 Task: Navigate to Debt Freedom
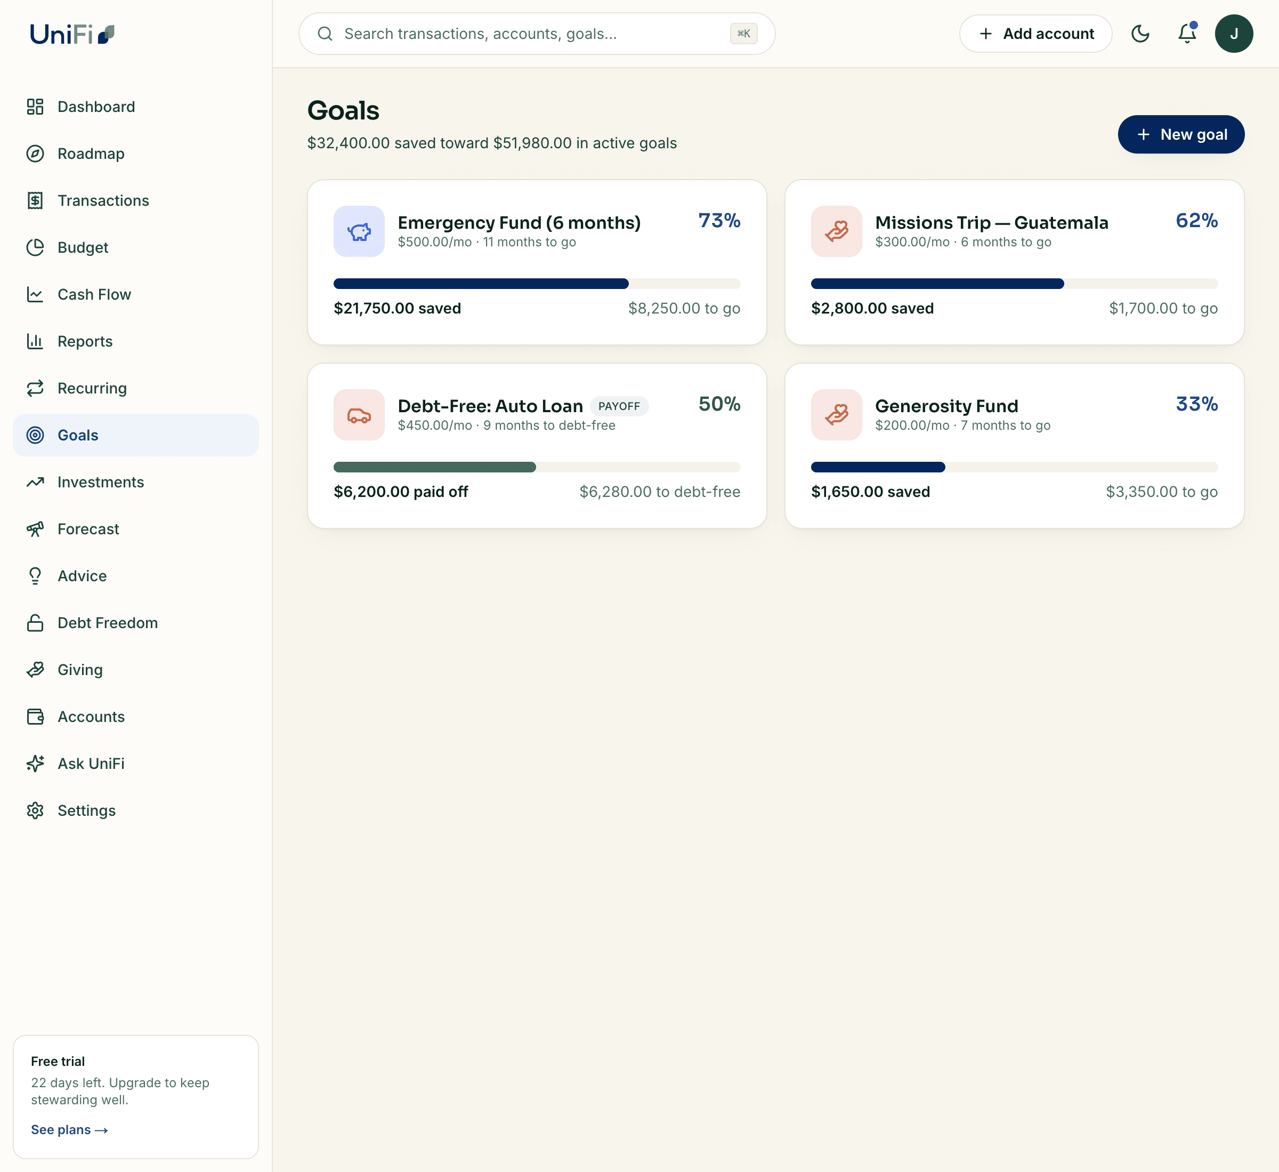(x=136, y=623)
